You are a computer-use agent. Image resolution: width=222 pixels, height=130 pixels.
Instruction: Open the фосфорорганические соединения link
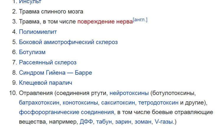tap(66, 112)
